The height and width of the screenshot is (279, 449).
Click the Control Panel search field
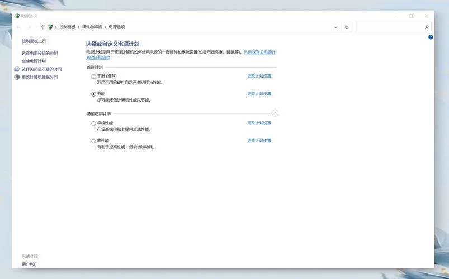pos(389,27)
